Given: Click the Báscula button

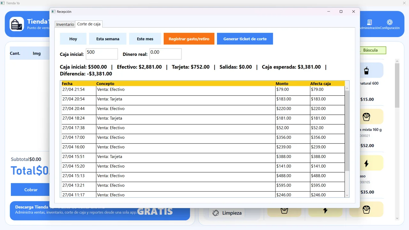Looking at the screenshot, I should point(373,50).
